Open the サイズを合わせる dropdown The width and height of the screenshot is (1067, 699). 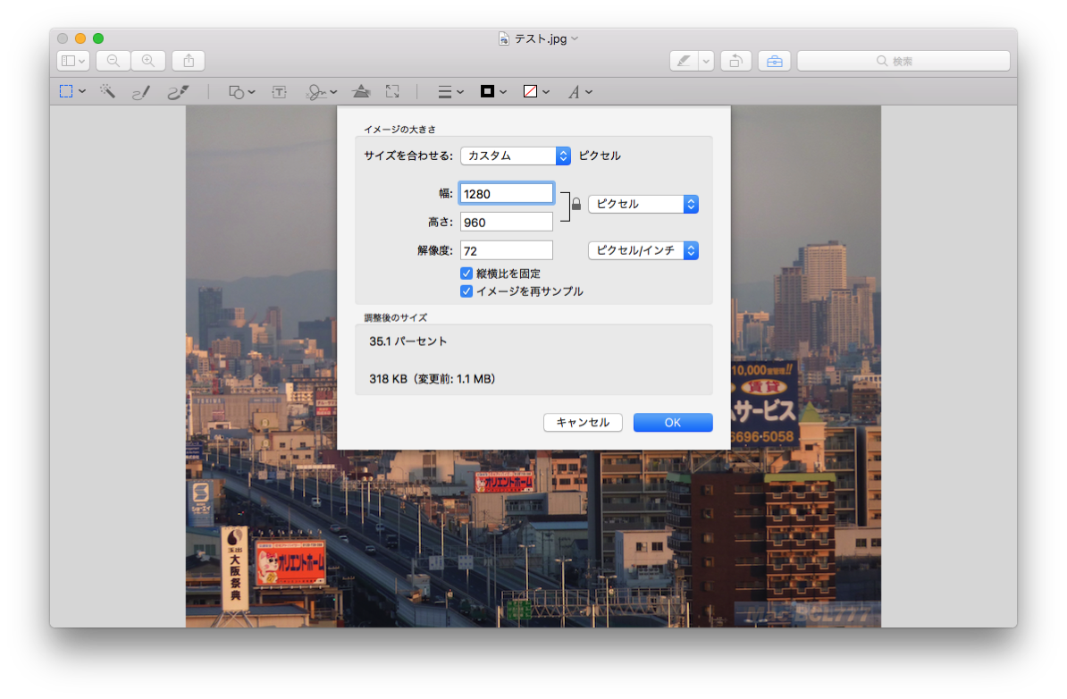tap(516, 155)
